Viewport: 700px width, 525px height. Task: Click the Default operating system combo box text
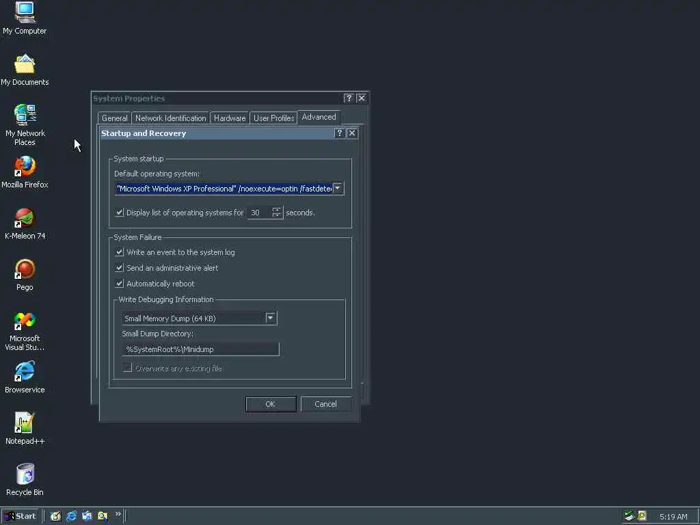(x=224, y=189)
